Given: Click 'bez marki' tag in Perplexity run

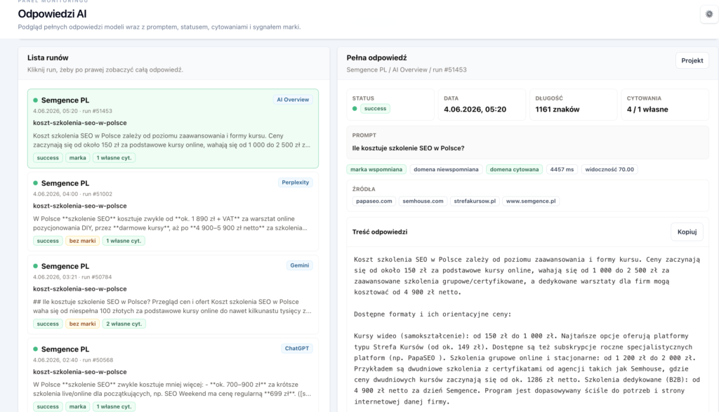Looking at the screenshot, I should pyautogui.click(x=83, y=241).
